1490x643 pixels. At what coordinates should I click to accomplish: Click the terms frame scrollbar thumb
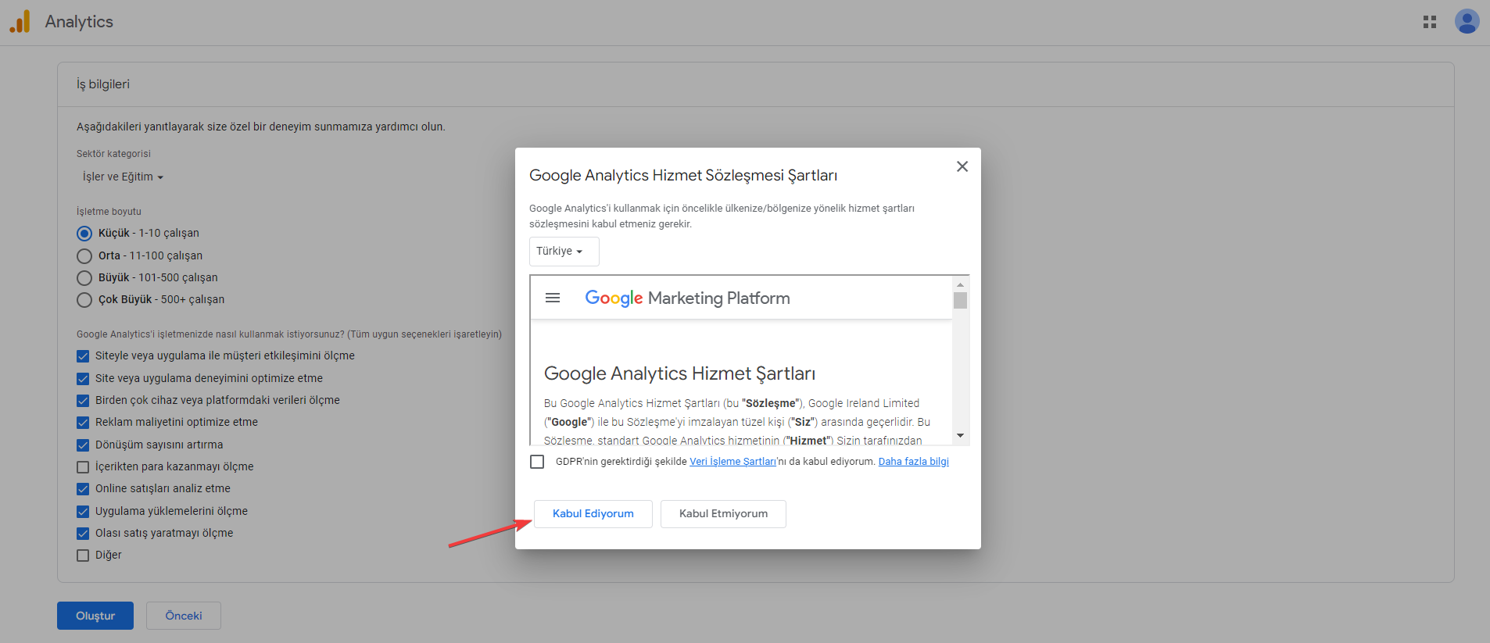(961, 301)
